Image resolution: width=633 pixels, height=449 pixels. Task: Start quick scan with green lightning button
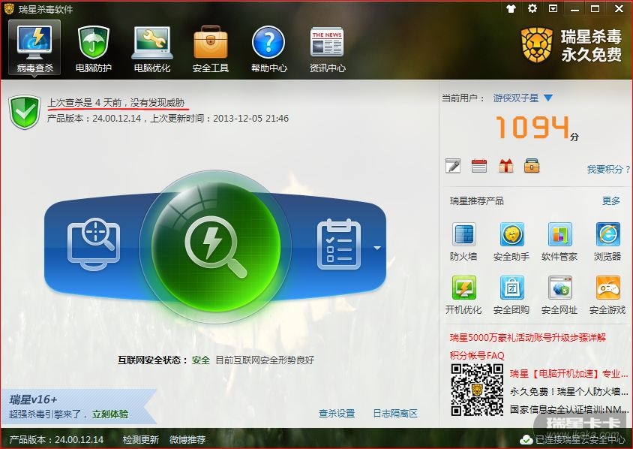(215, 246)
